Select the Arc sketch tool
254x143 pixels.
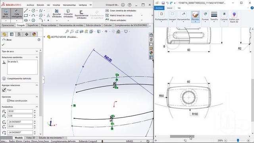click(33, 15)
